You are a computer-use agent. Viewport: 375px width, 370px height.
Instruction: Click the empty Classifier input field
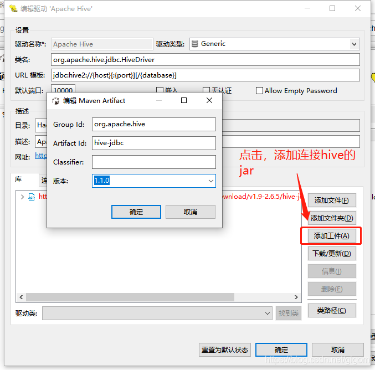pos(154,162)
